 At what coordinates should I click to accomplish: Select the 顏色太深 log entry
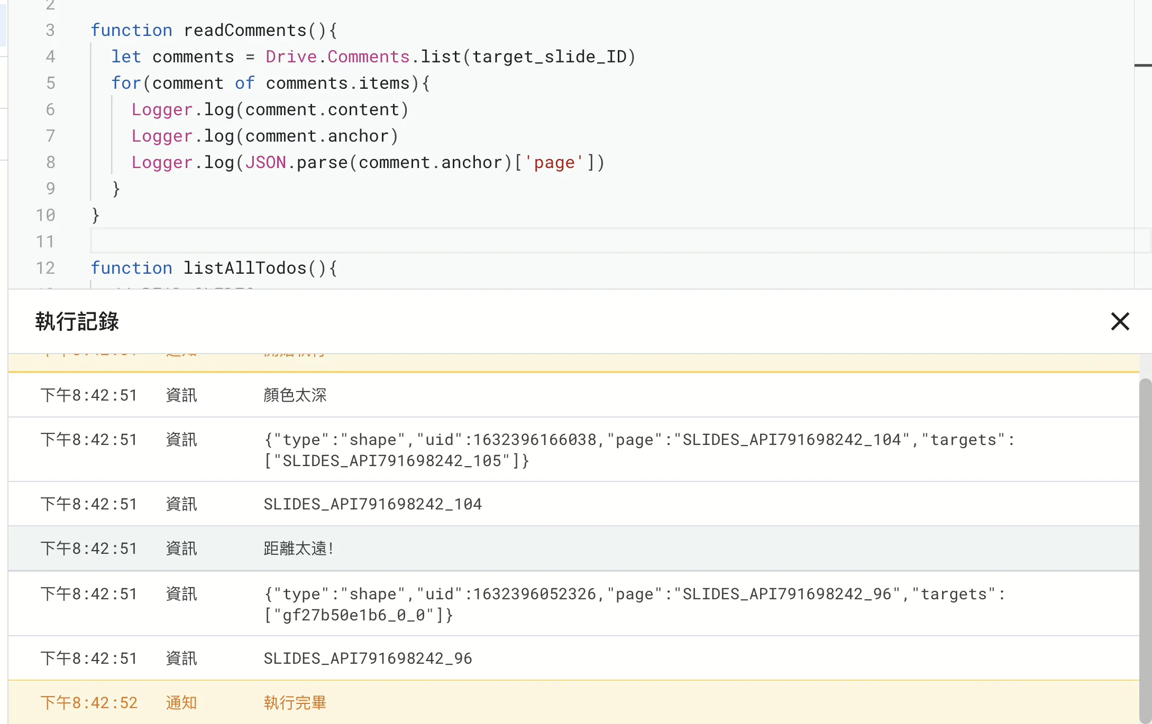(x=295, y=395)
